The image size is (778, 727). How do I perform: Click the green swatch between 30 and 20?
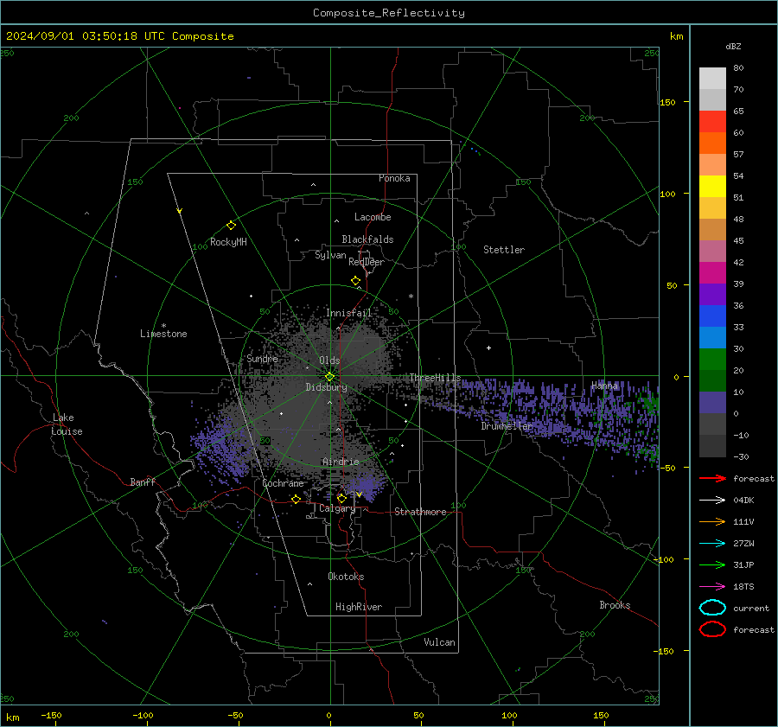pyautogui.click(x=712, y=359)
